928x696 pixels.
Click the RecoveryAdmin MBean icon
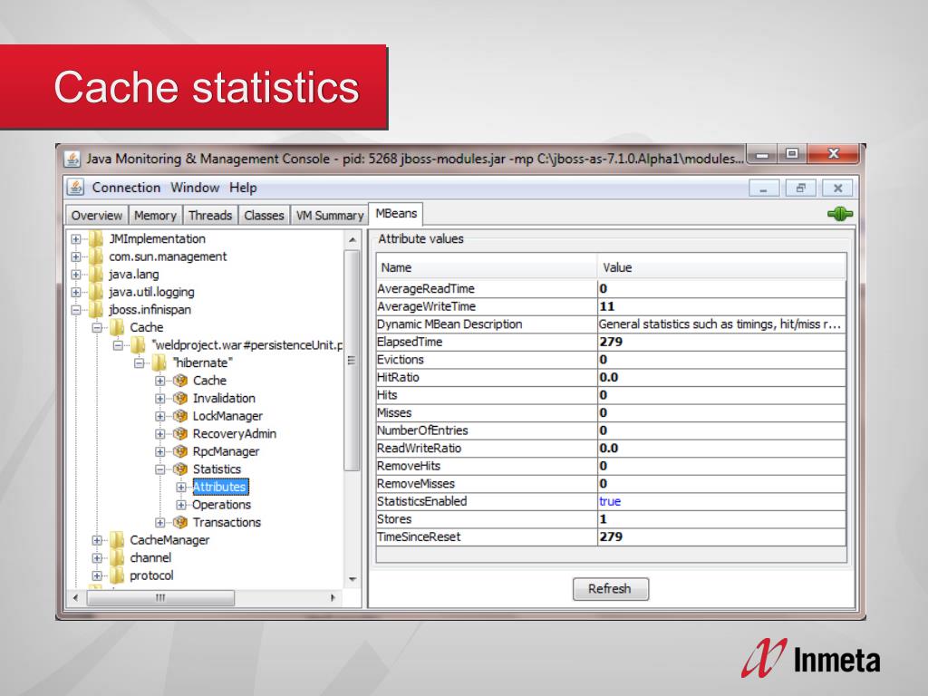pyautogui.click(x=180, y=434)
